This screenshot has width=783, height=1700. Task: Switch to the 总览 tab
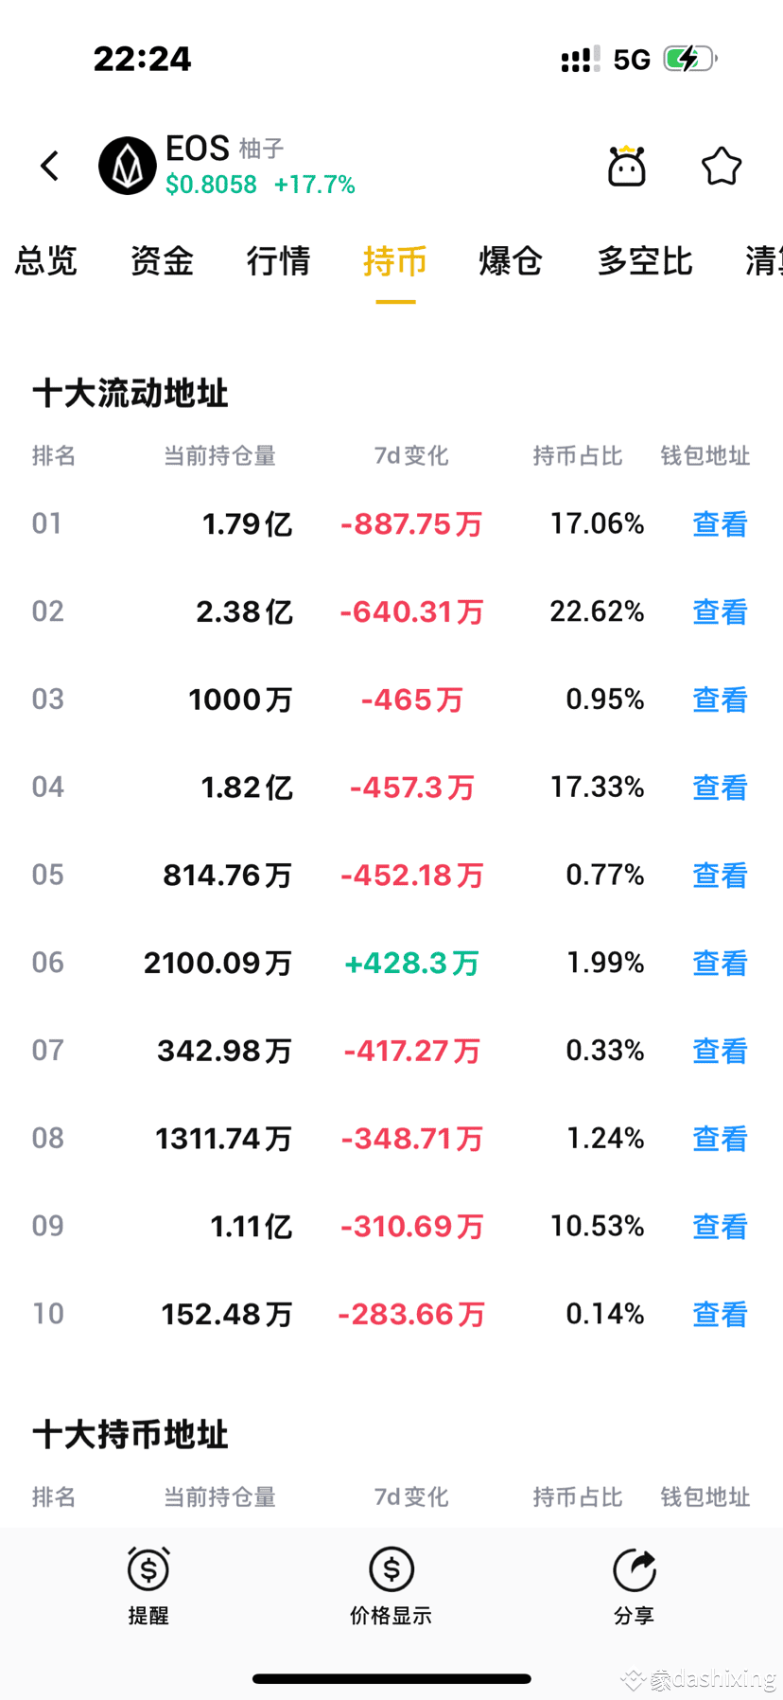[x=46, y=260]
